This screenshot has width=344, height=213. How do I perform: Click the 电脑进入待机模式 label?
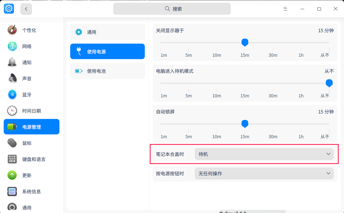[175, 71]
